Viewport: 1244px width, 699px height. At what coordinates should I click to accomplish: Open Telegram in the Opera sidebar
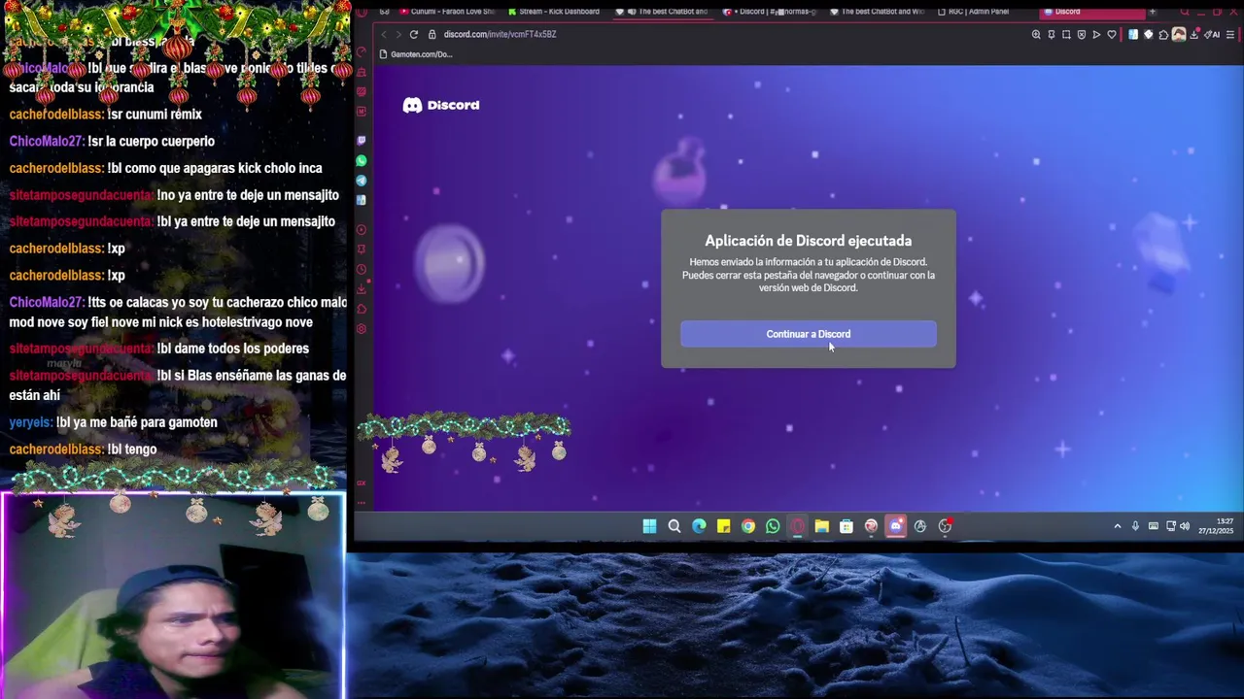pyautogui.click(x=362, y=181)
